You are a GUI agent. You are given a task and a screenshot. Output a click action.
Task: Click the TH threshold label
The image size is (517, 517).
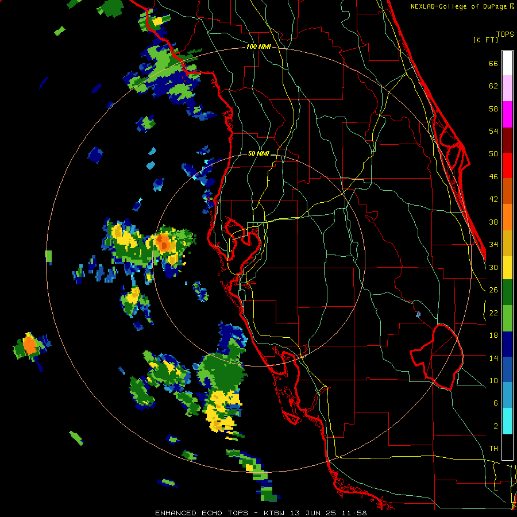[493, 448]
